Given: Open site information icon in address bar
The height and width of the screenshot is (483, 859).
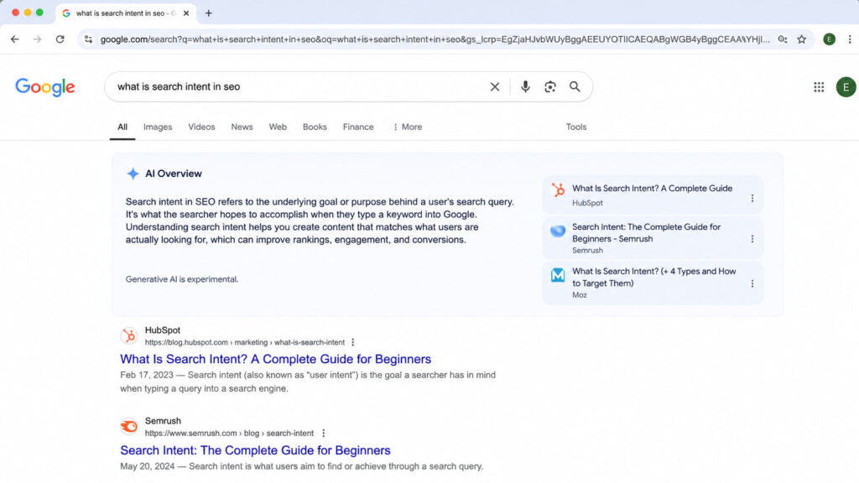Looking at the screenshot, I should click(88, 39).
